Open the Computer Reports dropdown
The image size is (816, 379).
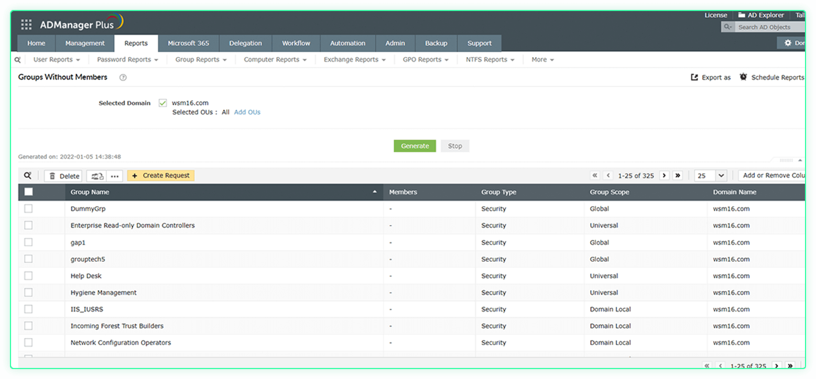[275, 60]
